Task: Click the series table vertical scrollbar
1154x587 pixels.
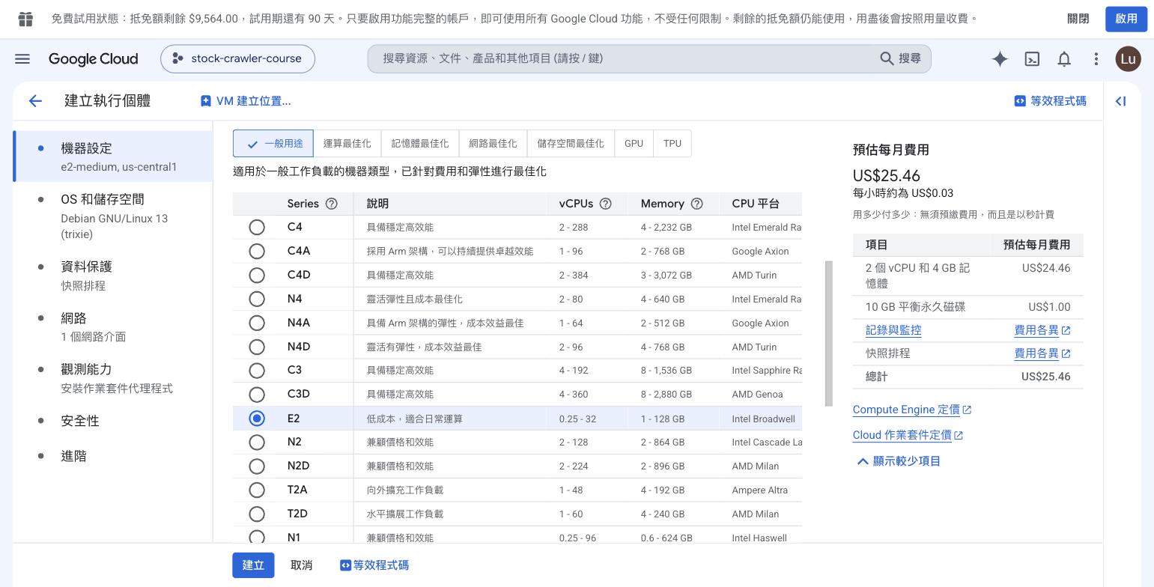Action: point(829,334)
